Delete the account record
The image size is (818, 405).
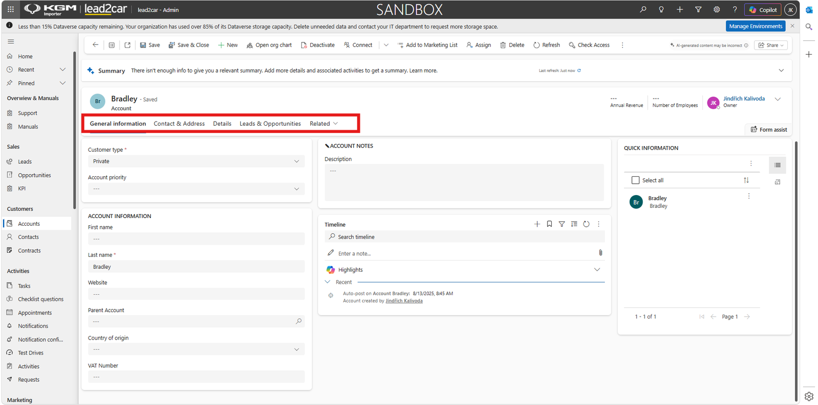(512, 45)
